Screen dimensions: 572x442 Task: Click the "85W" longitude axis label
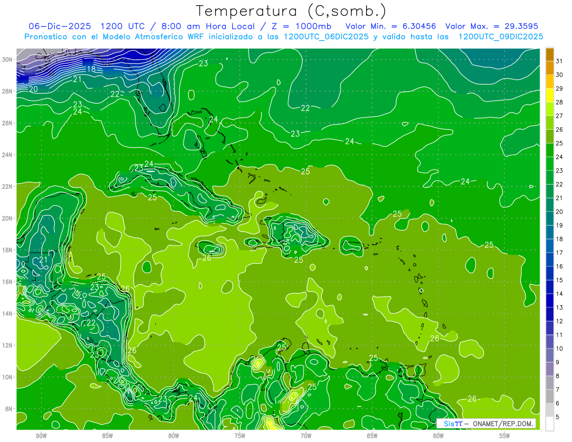click(x=107, y=436)
